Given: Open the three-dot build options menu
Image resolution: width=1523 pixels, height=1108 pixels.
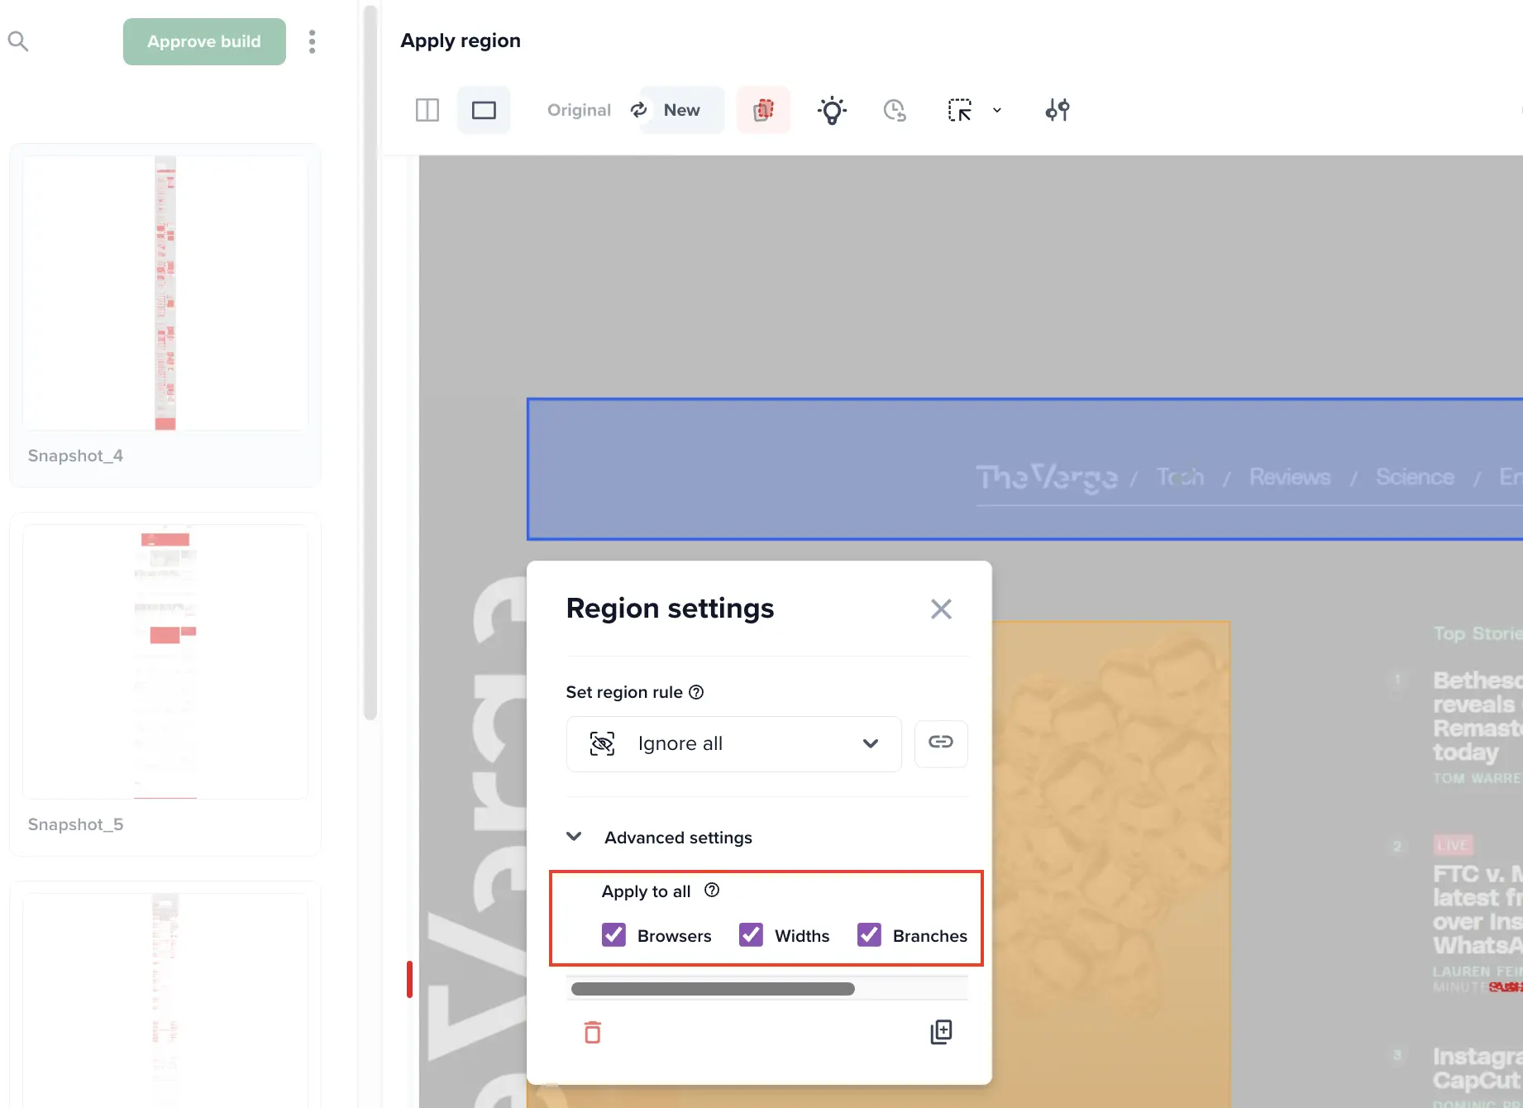Looking at the screenshot, I should [x=312, y=41].
